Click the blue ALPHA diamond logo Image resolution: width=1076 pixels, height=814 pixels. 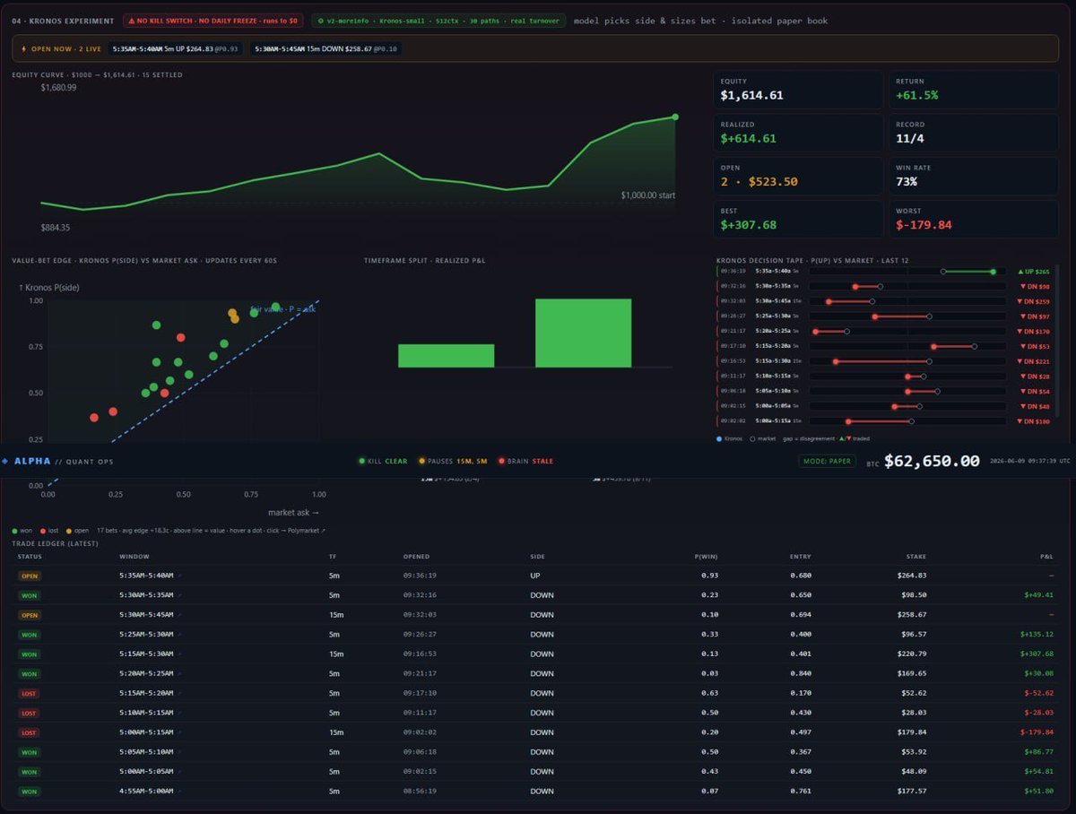pos(5,461)
